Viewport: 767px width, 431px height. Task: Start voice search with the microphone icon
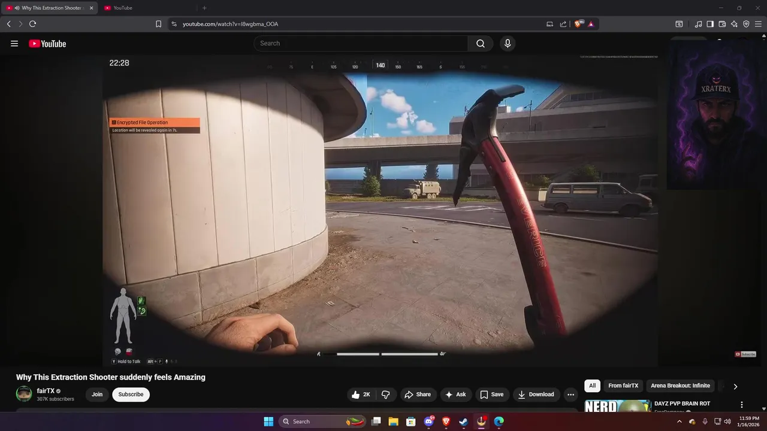(508, 43)
